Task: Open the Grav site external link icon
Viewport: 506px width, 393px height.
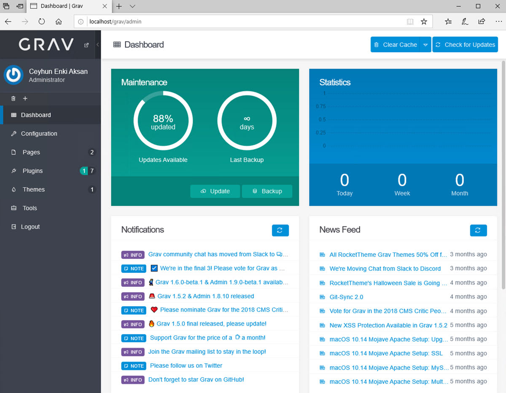Action: (86, 45)
